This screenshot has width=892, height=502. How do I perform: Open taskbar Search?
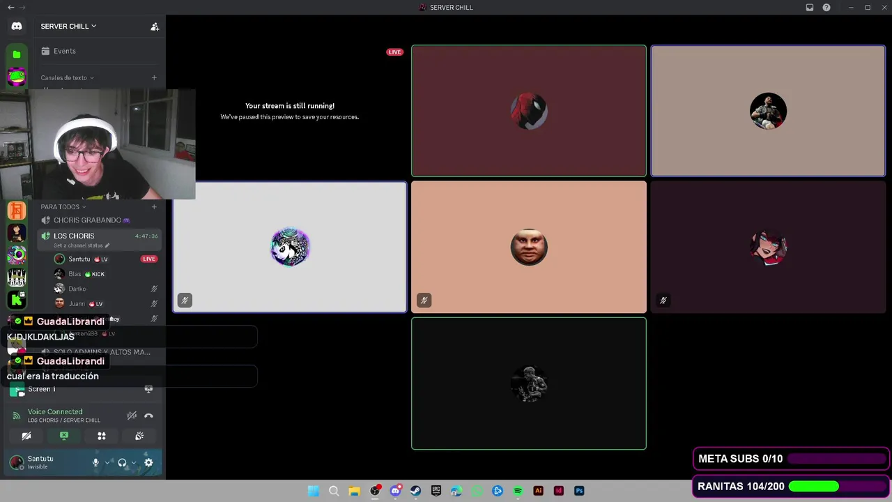pos(334,491)
